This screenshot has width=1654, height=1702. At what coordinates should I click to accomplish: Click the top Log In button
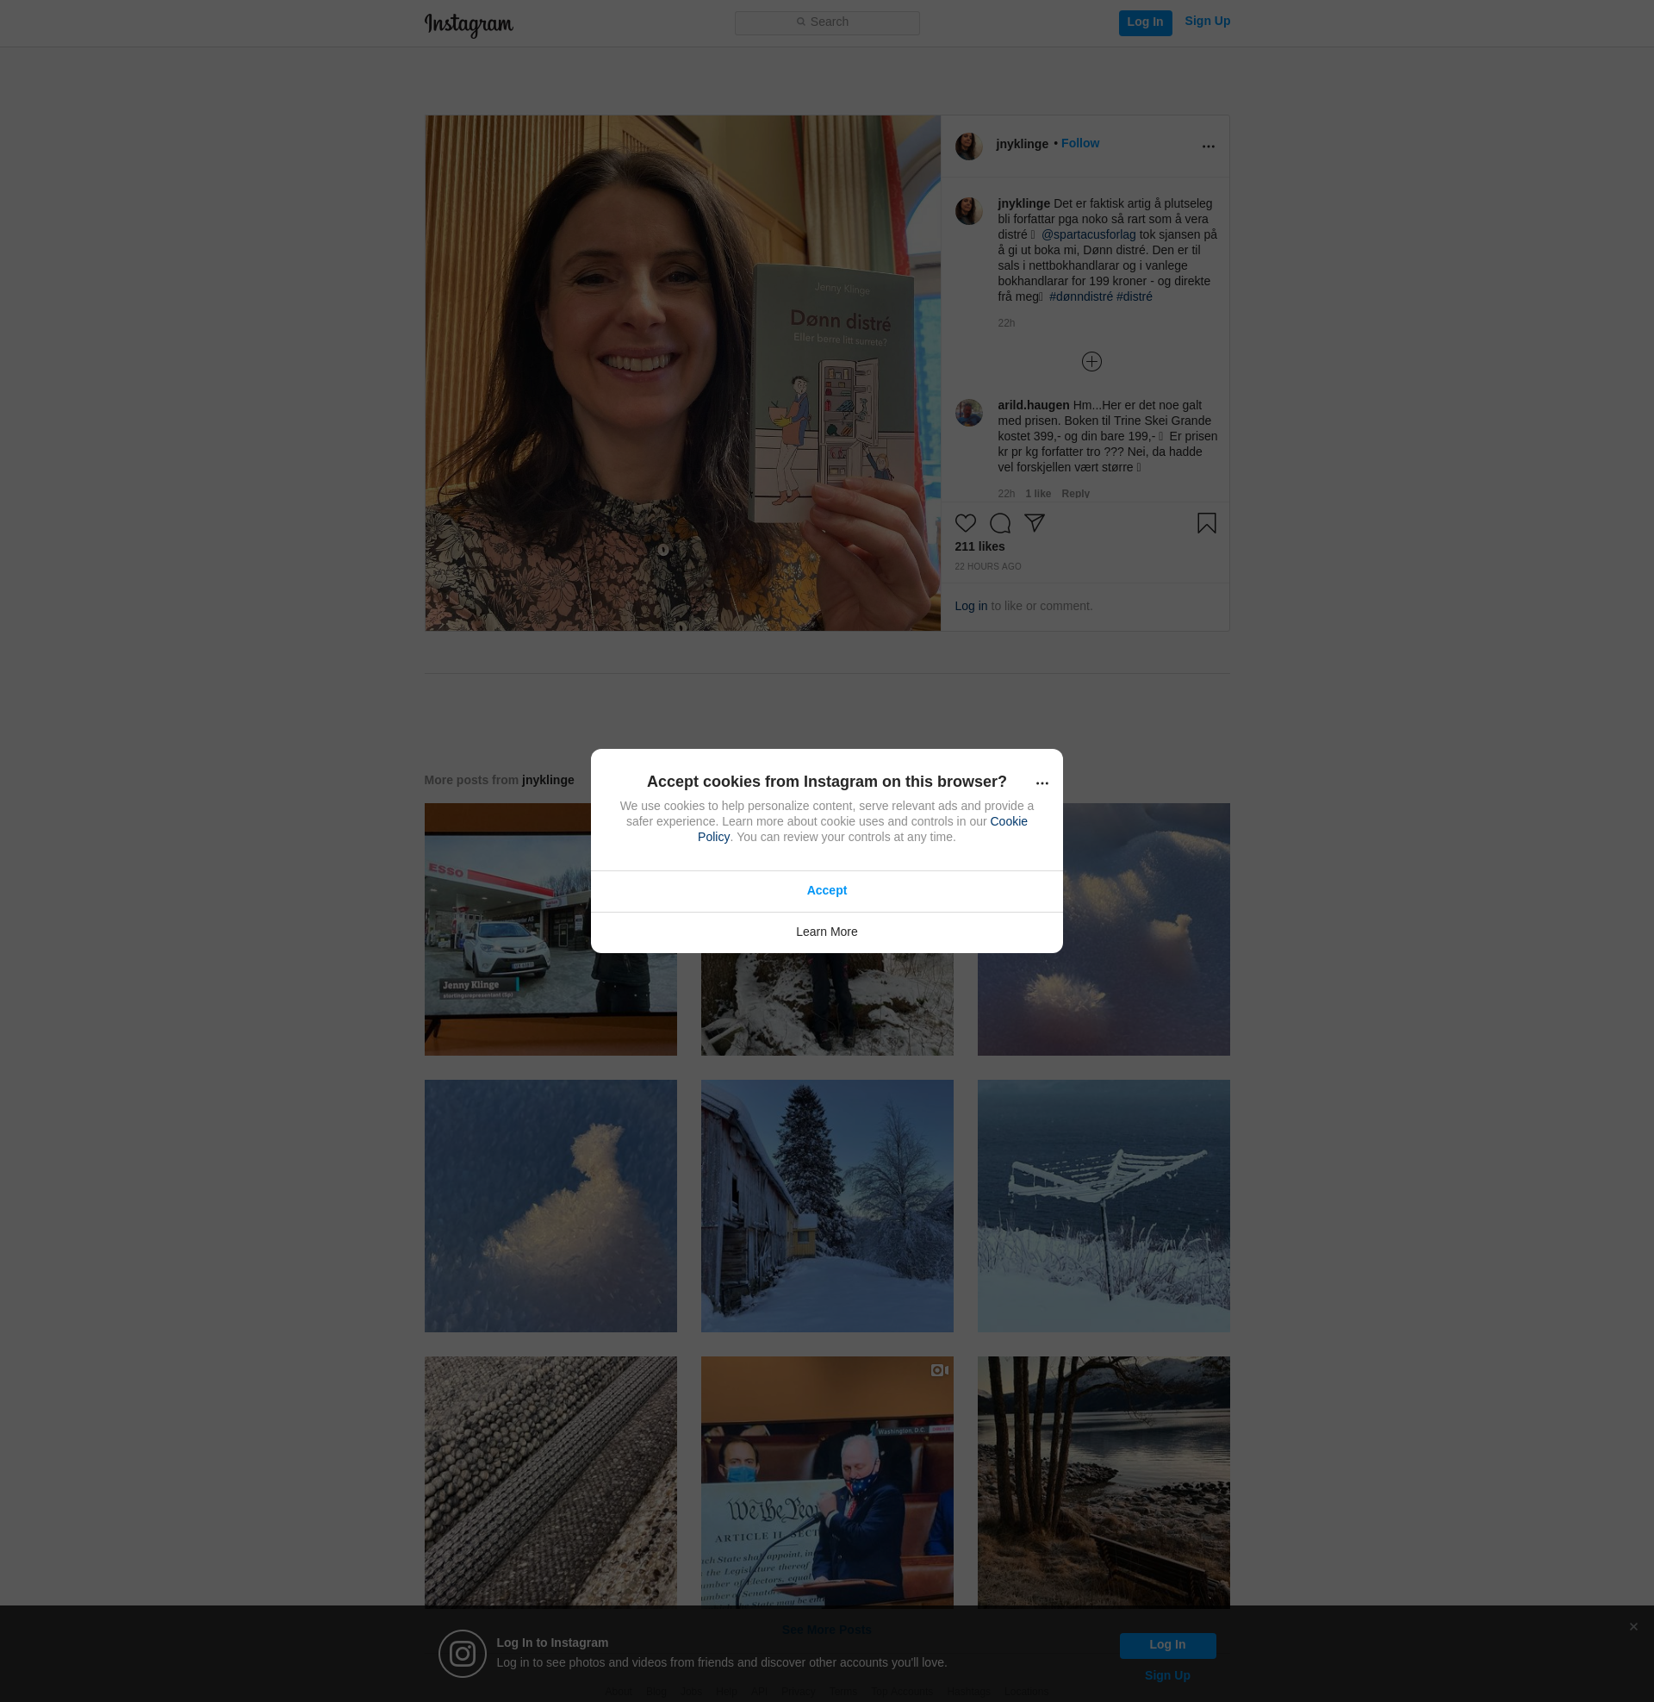[x=1144, y=22]
